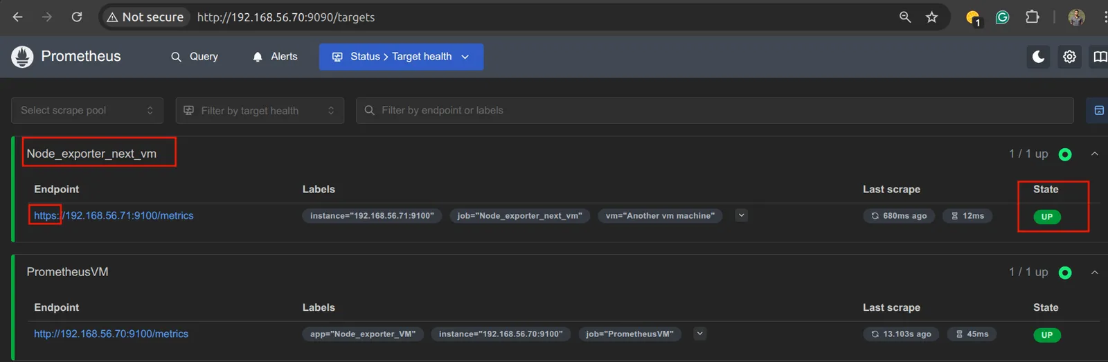This screenshot has width=1108, height=362.
Task: Click the Last scrape header in Node_exporter_next_vm
Action: click(x=891, y=189)
